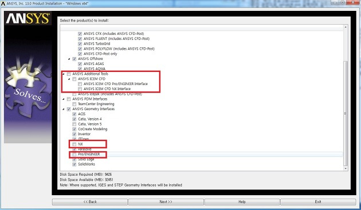This screenshot has height=210, width=361.
Task: Collapse the ANSYS PDM Interfaces node
Action: pos(63,99)
